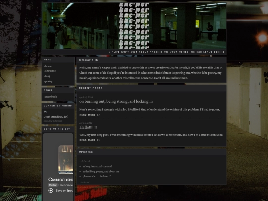Click update item 'added blog, poetry, and about me'

pyautogui.click(x=101, y=171)
